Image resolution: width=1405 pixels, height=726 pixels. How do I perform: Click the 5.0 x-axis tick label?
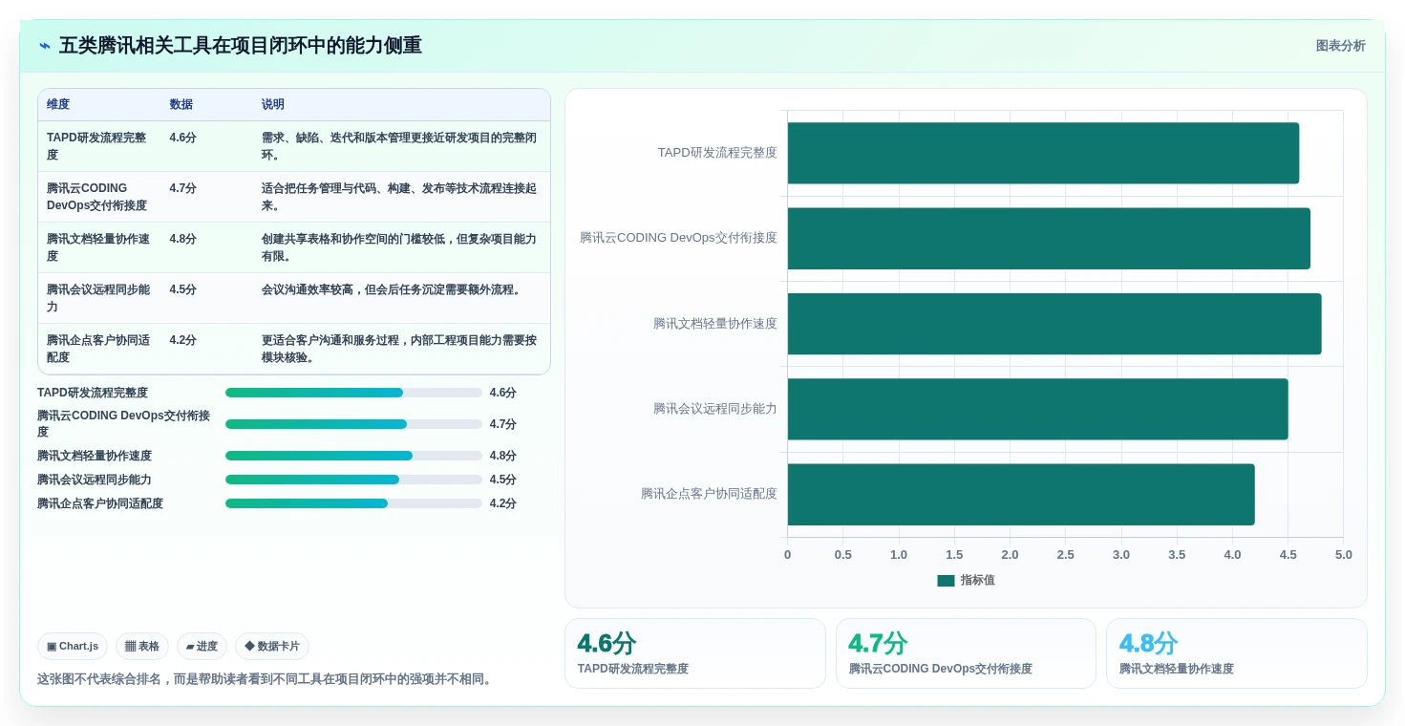coord(1343,555)
